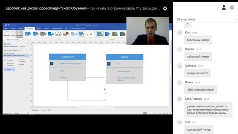Switch to the Рецензирование ribbon tab
Viewport: 238px width, 134px height.
click(57, 29)
